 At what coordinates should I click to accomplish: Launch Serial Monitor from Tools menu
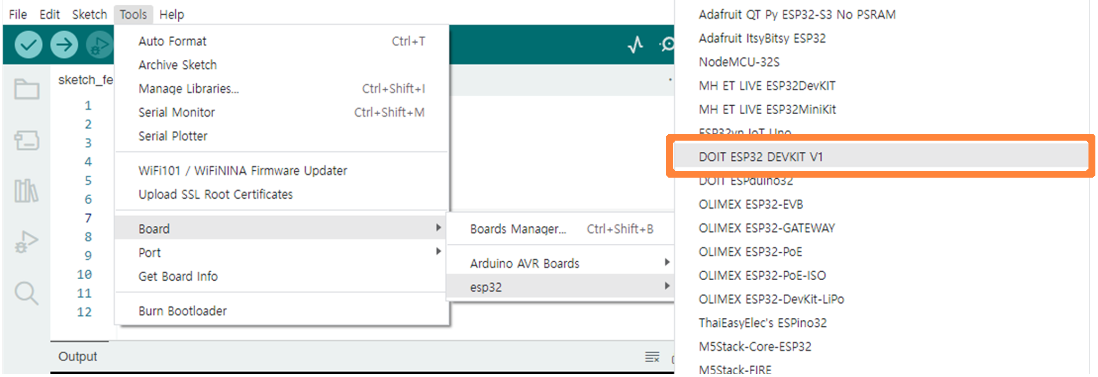tap(282, 113)
